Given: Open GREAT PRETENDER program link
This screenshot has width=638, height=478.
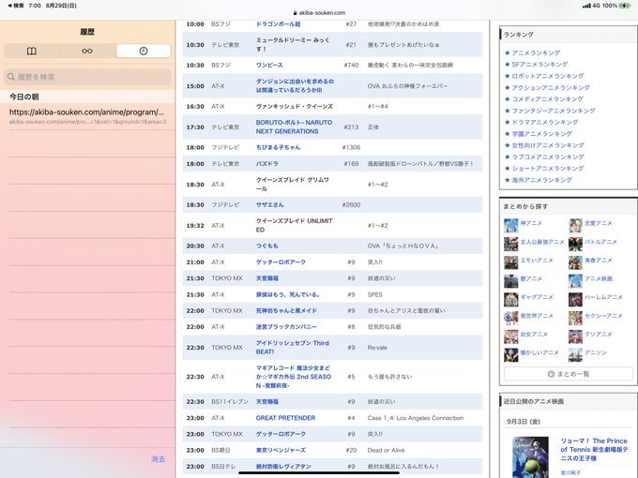Looking at the screenshot, I should [x=285, y=418].
